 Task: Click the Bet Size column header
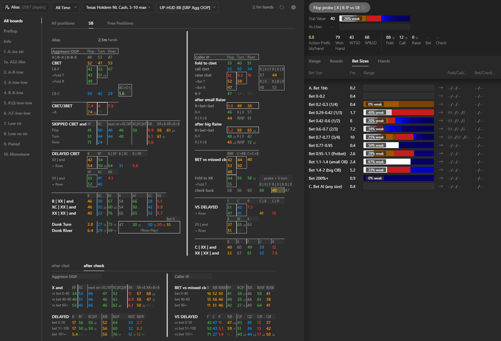pyautogui.click(x=315, y=73)
